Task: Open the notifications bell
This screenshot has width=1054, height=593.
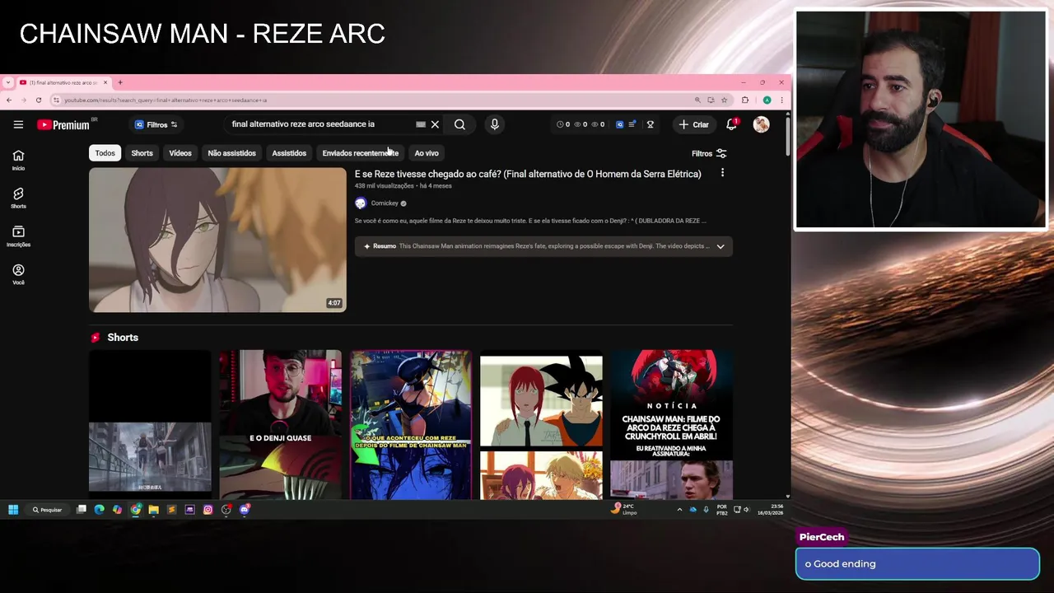Action: [x=731, y=124]
